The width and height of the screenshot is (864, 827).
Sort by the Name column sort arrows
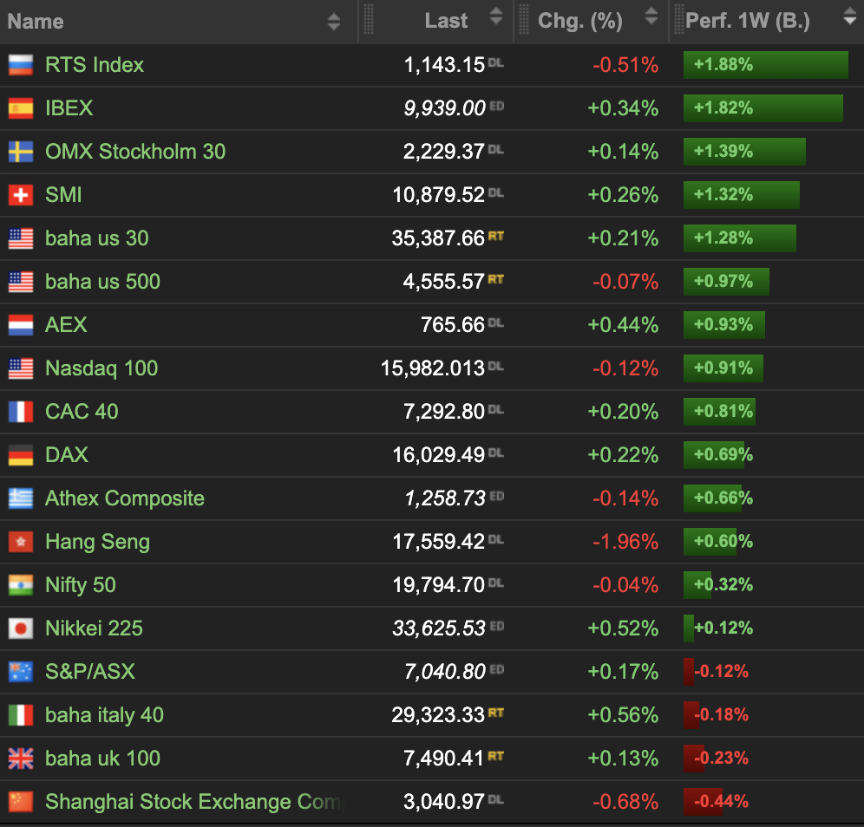click(x=334, y=22)
